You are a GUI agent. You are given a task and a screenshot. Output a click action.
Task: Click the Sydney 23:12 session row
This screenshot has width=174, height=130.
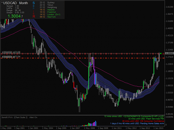(x=47, y=2)
